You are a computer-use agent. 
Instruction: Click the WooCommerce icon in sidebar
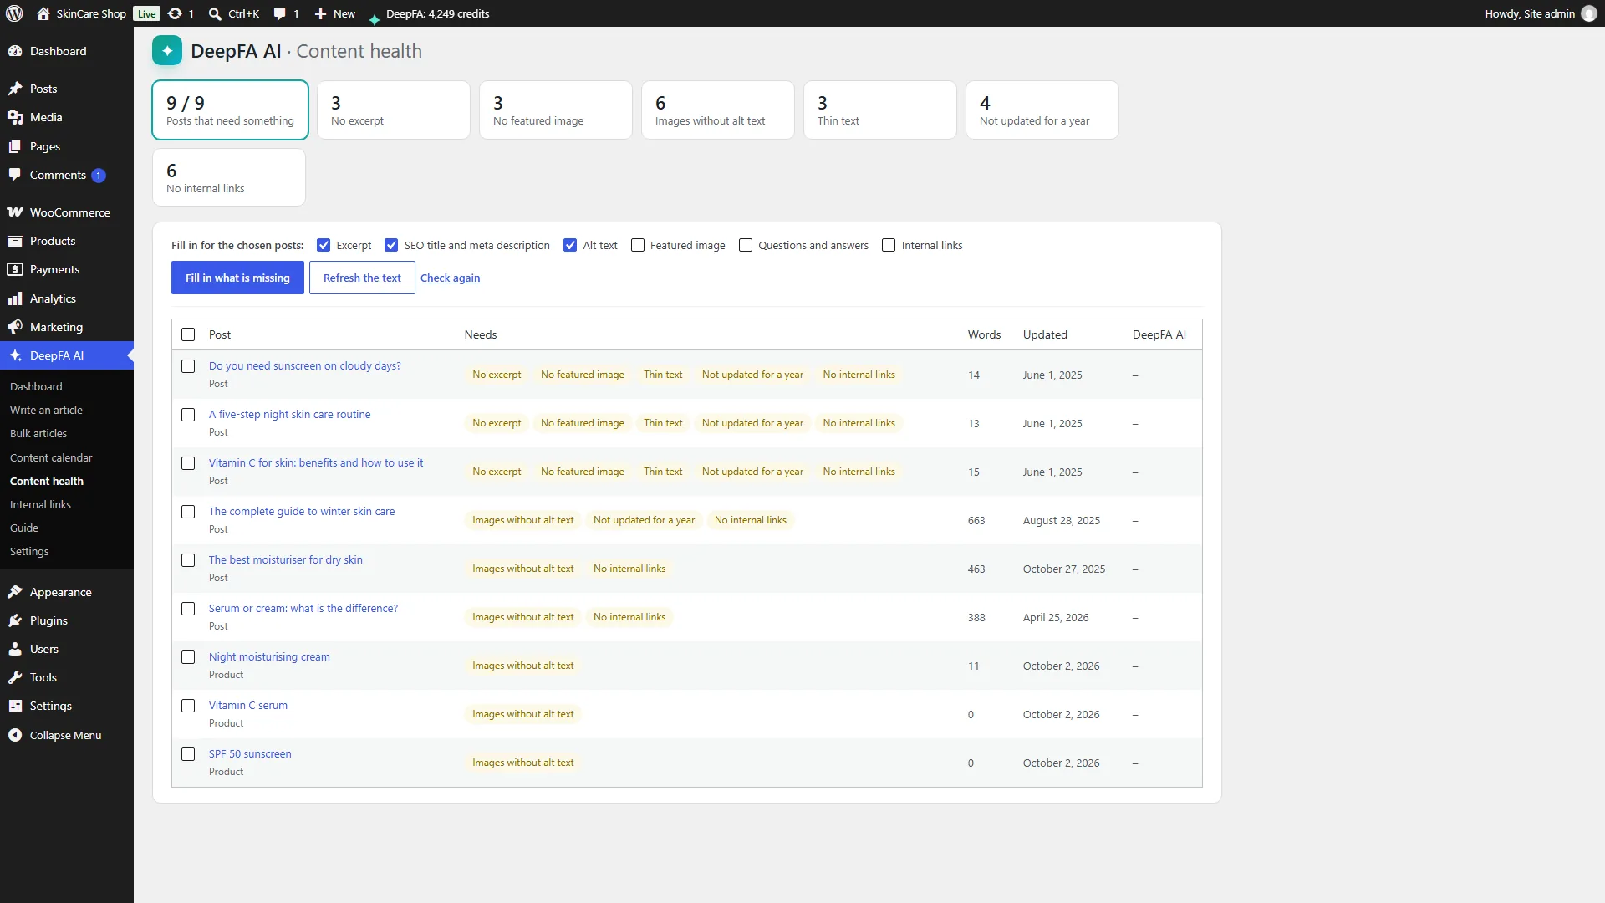pos(15,212)
